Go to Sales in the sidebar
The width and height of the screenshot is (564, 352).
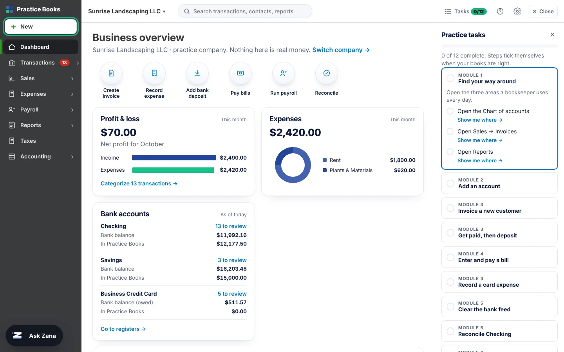click(x=41, y=78)
